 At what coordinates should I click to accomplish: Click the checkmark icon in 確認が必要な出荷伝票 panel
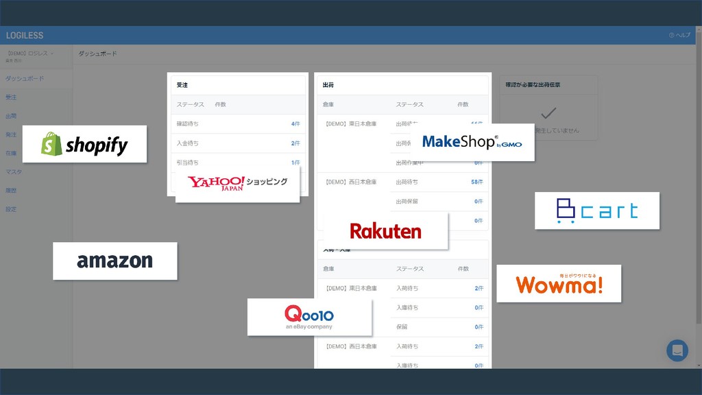548,113
